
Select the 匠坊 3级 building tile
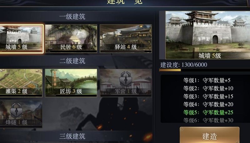(x=71, y=83)
